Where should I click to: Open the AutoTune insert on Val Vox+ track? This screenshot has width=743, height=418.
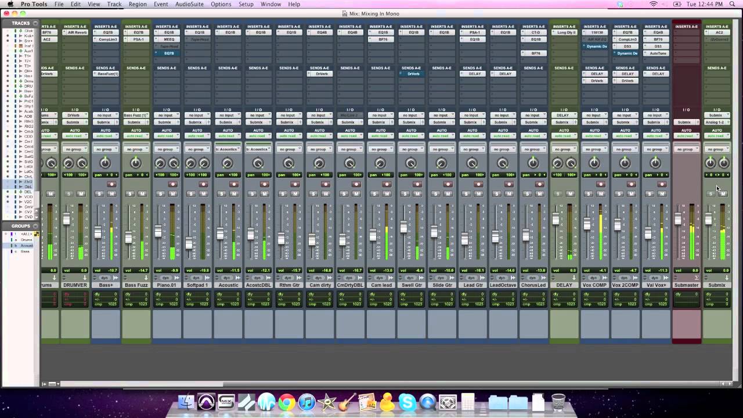tap(655, 53)
